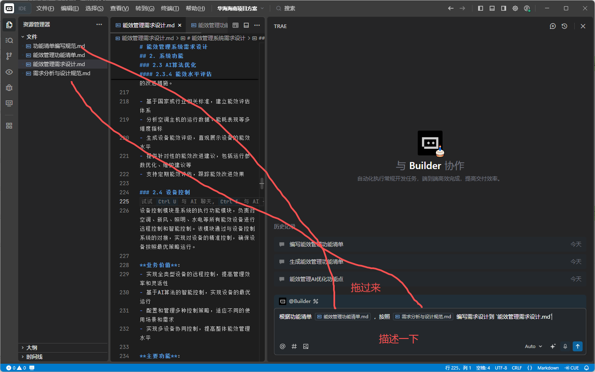The height and width of the screenshot is (372, 595).
Task: Open the 编写能效管理功能清单 history entry
Action: coord(317,244)
